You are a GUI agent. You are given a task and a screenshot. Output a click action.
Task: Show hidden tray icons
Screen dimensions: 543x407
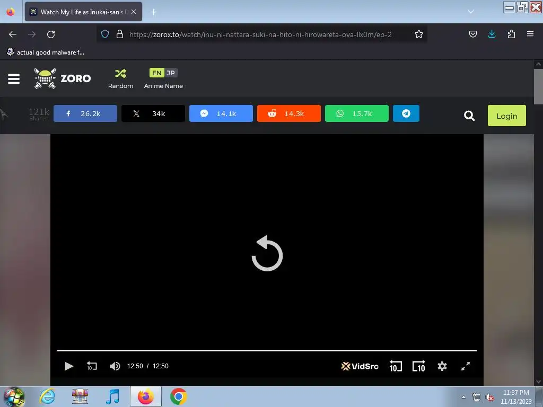coord(463,397)
